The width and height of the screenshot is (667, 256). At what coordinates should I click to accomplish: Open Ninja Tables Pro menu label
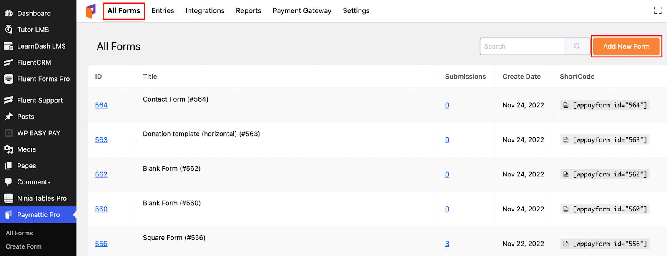42,199
